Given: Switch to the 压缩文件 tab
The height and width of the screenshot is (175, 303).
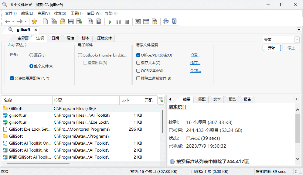Looking at the screenshot, I should click(x=104, y=38).
